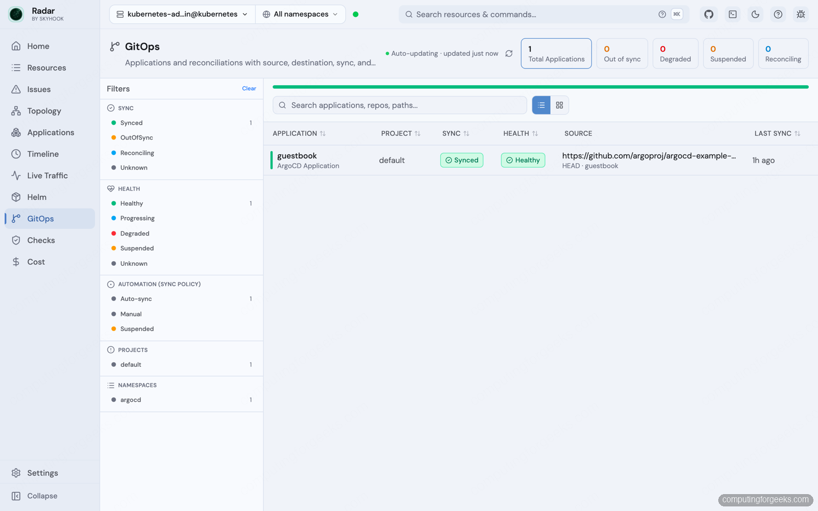Click the Settings gear icon
This screenshot has height=511, width=818.
click(x=16, y=473)
